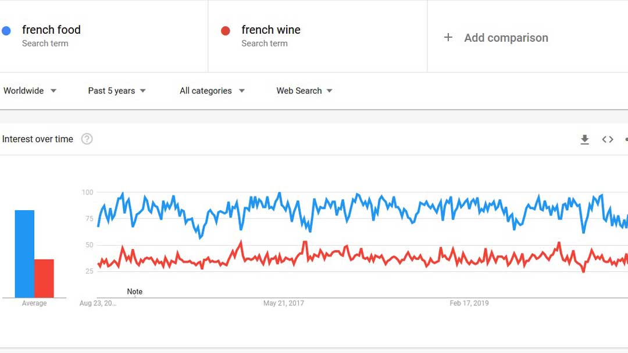Click the blue average bar

tap(24, 254)
